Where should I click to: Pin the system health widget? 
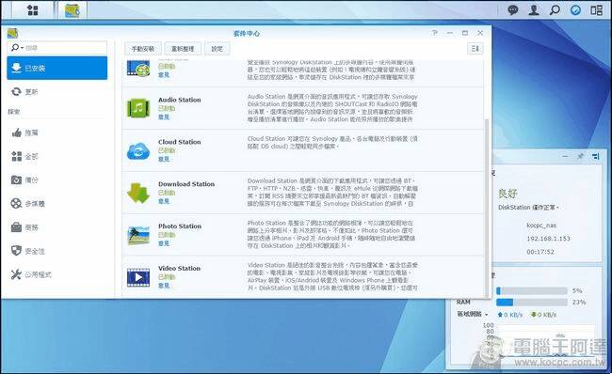tap(580, 156)
